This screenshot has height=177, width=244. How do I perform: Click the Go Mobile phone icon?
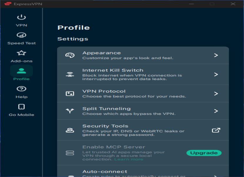tap(21, 107)
